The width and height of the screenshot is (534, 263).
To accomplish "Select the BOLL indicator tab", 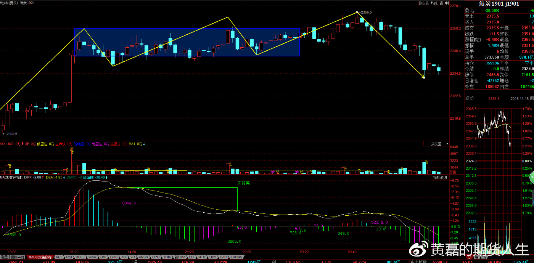I will point(80,257).
